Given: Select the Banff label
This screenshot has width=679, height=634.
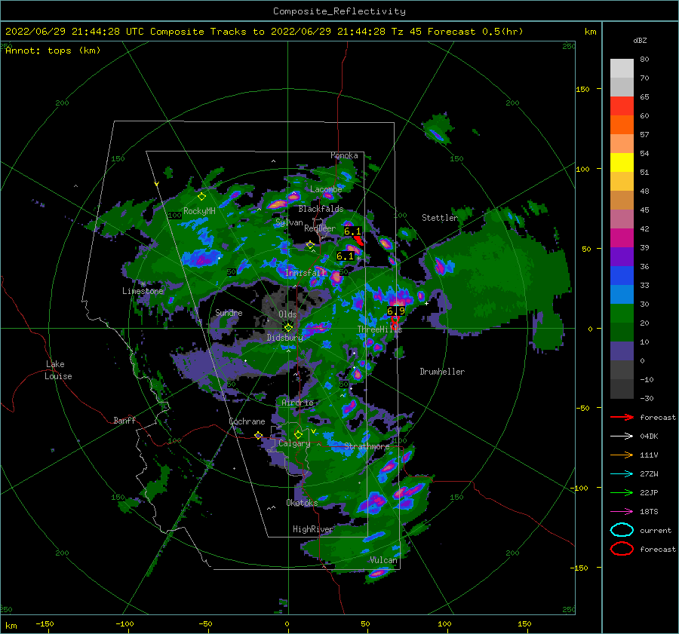Looking at the screenshot, I should click(x=124, y=420).
